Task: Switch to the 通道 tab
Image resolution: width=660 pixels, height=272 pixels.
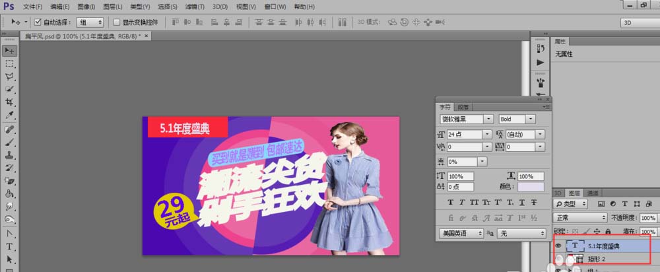Action: point(593,193)
